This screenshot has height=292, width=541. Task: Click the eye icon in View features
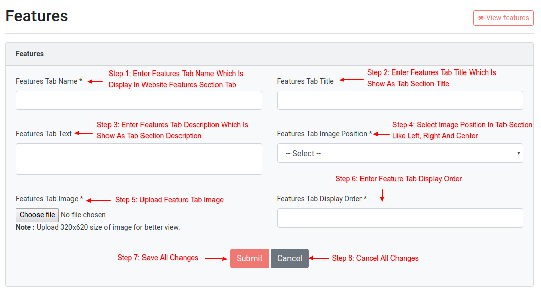pyautogui.click(x=481, y=18)
